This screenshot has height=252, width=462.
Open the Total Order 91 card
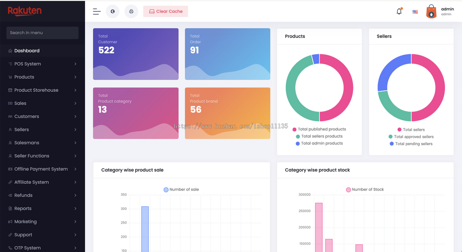[228, 54]
